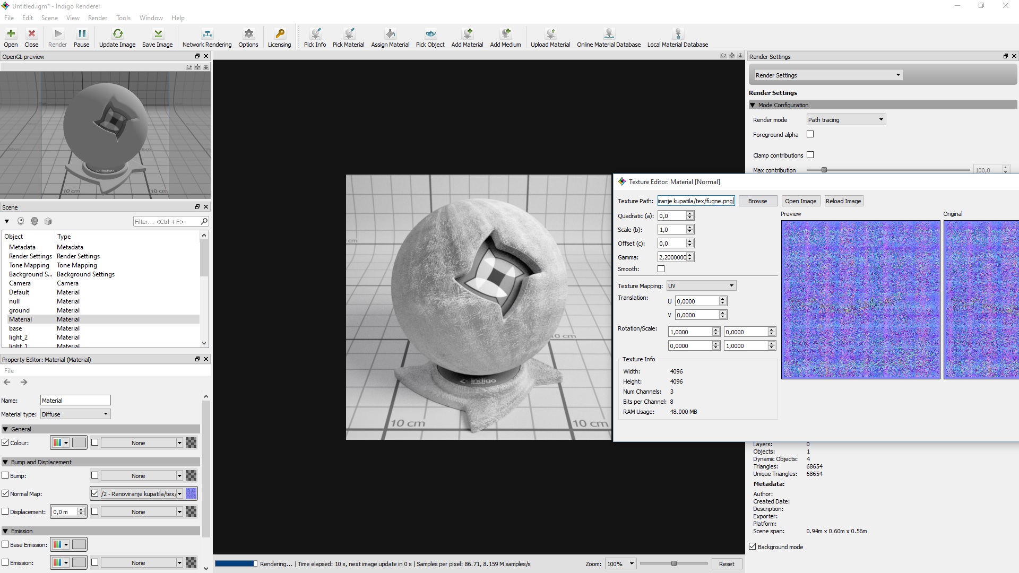This screenshot has width=1019, height=573.
Task: Open the Edit menu
Action: point(28,18)
